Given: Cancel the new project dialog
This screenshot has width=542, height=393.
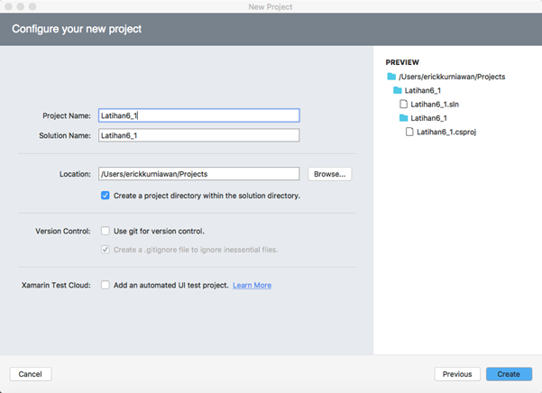Looking at the screenshot, I should 31,374.
